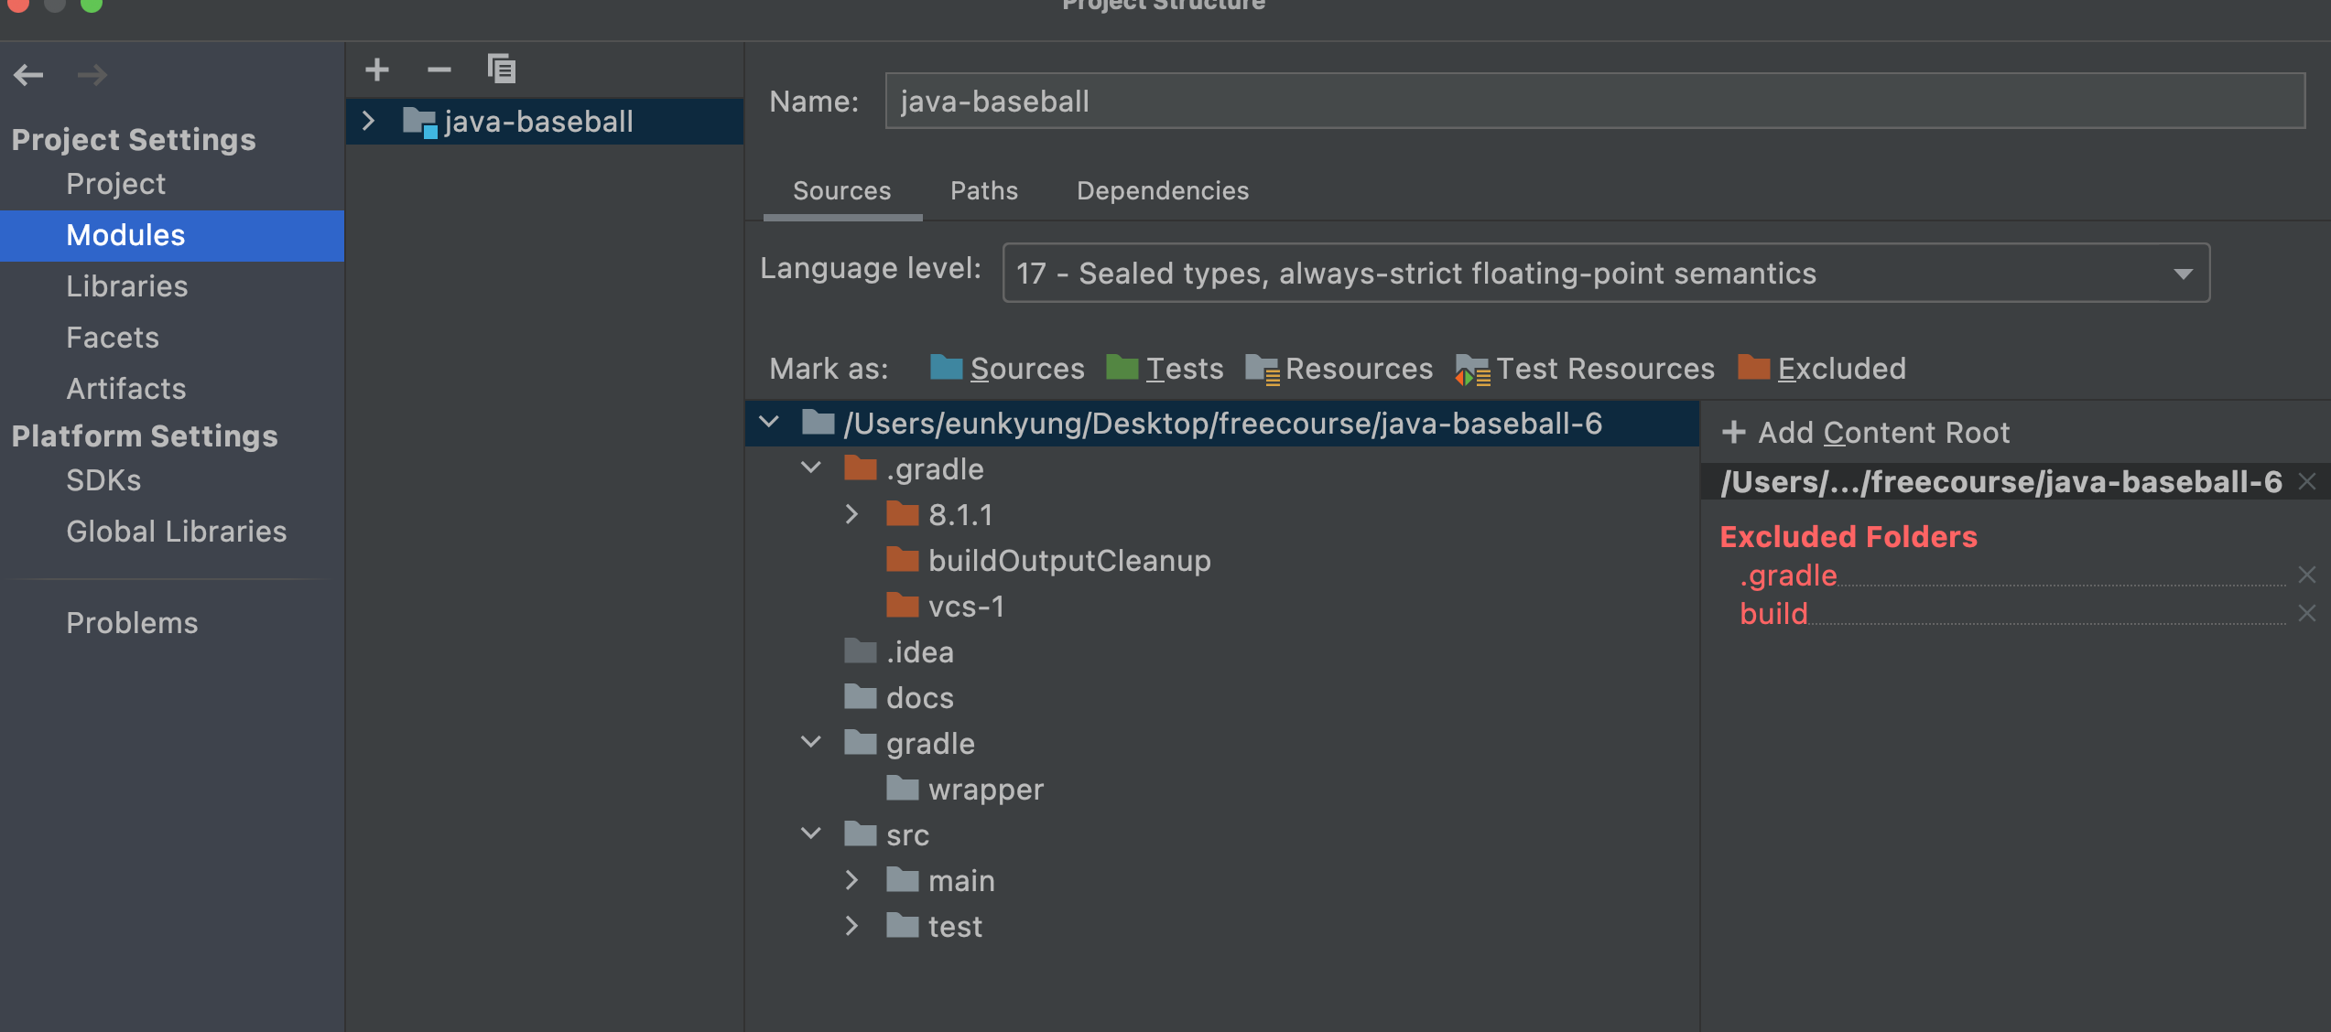Click the module Name input field

(1593, 102)
